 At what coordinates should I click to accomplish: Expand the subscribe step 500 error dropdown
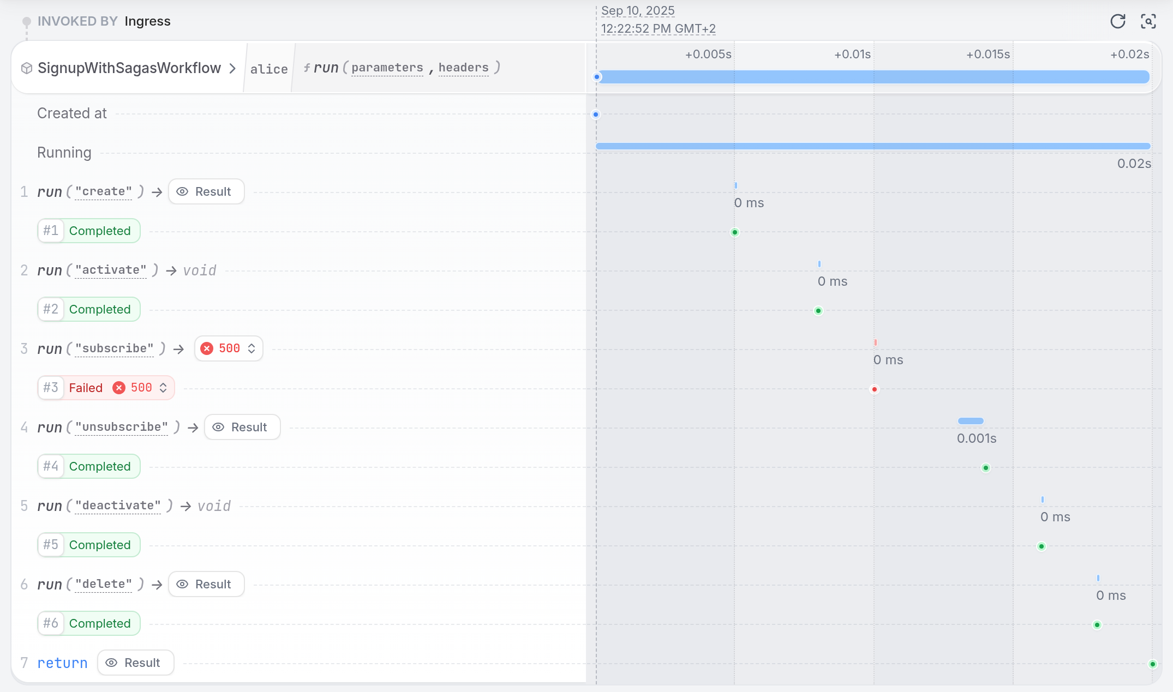(252, 348)
